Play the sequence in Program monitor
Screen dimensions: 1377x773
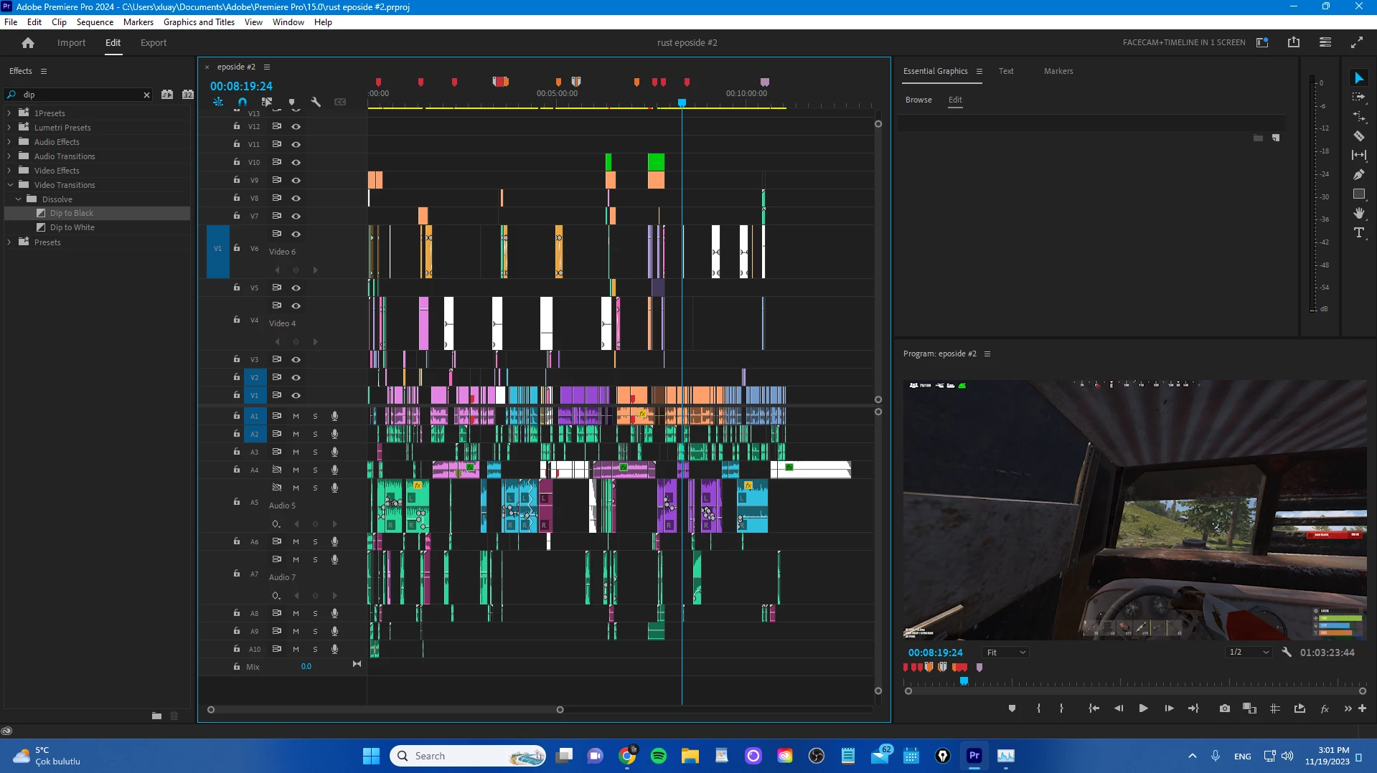click(x=1144, y=708)
